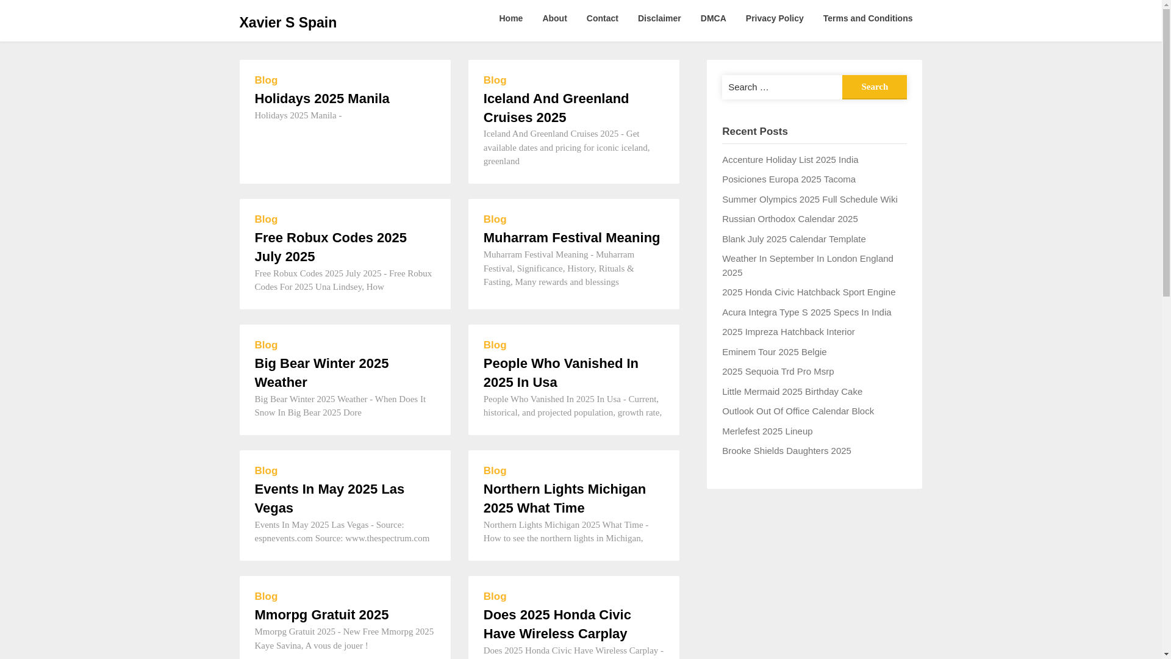
Task: Open Northern Lights Michigan 2025 post
Action: 564,499
